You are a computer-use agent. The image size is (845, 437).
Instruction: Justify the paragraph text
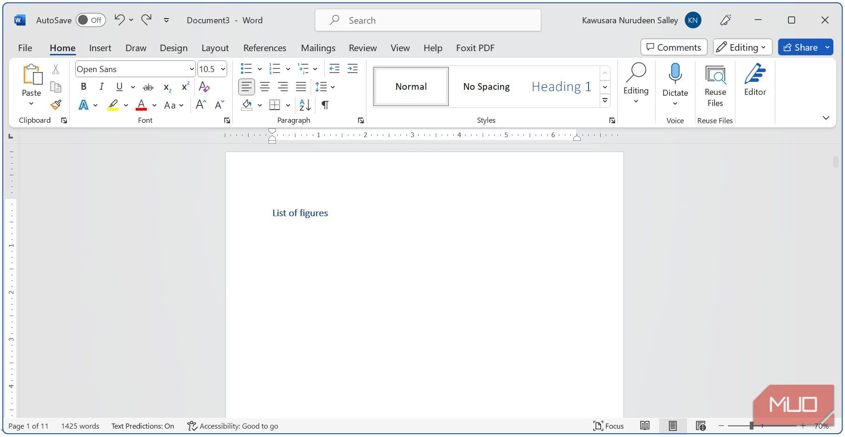tap(301, 86)
